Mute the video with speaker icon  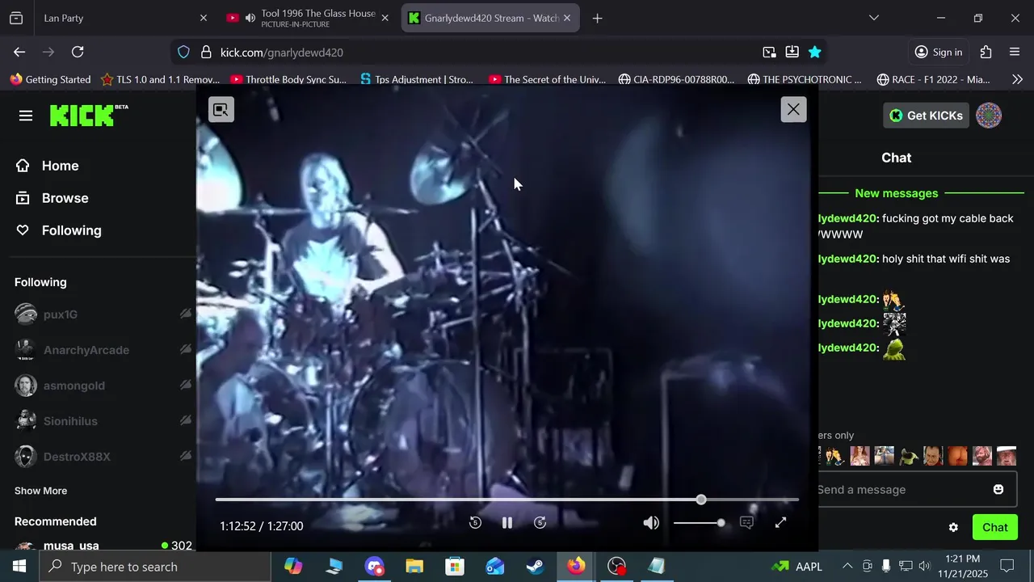pos(651,523)
